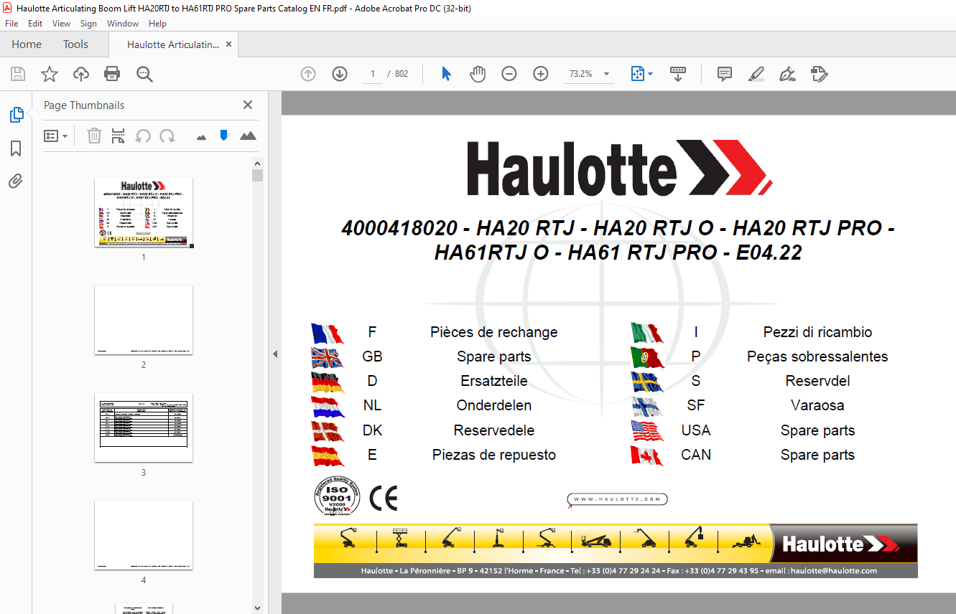
Task: Select the Haulotte Articulatin... document tab
Action: [x=173, y=44]
